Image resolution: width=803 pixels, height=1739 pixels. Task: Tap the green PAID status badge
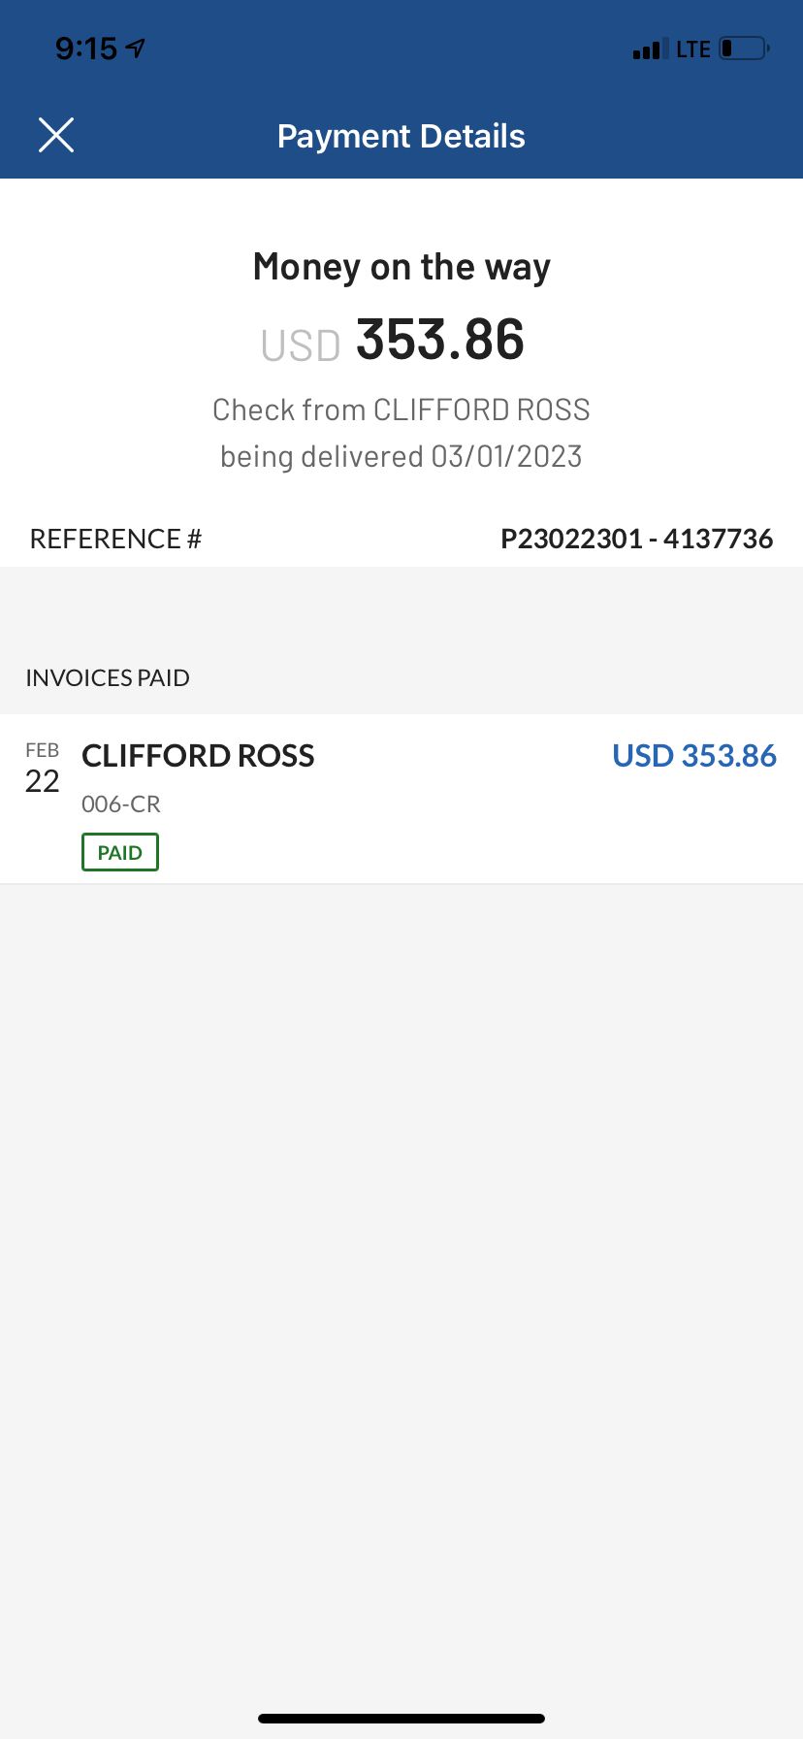coord(120,852)
